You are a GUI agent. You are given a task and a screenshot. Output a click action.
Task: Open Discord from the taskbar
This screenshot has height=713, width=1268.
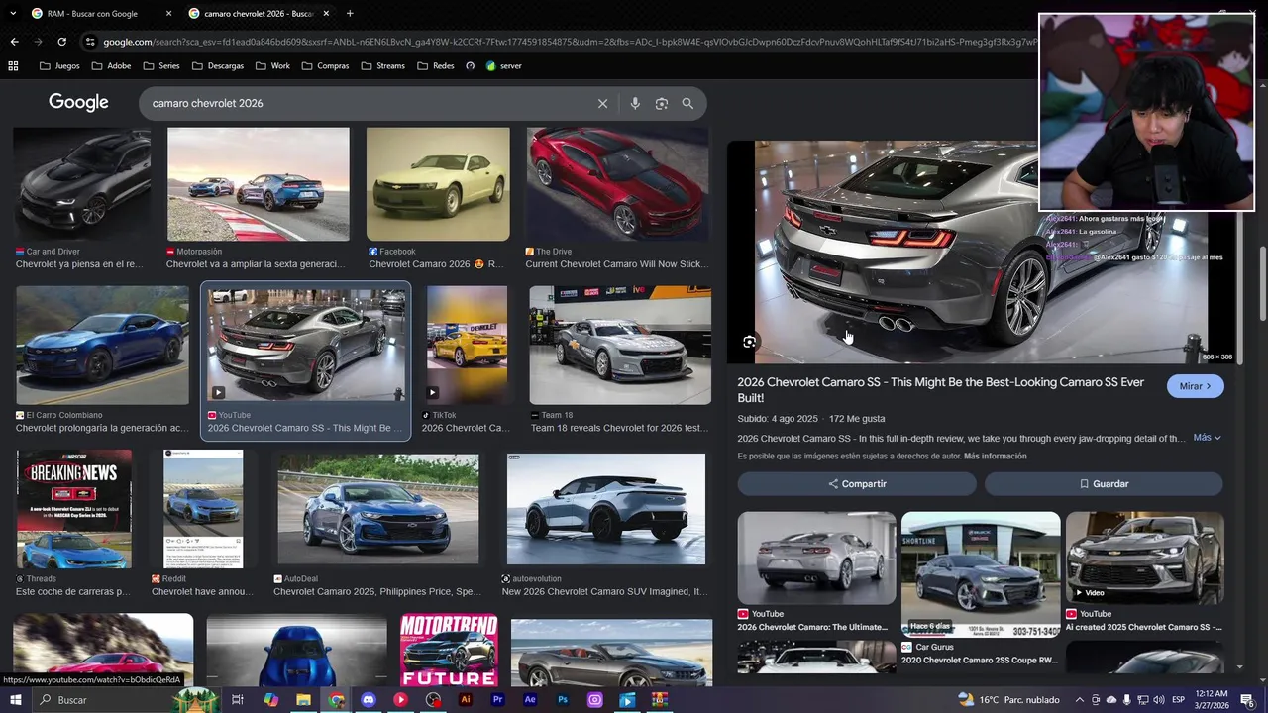[369, 700]
